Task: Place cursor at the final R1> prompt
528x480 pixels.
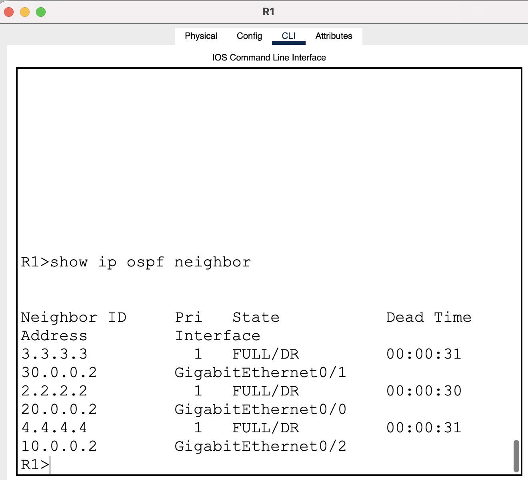Action: (x=35, y=465)
